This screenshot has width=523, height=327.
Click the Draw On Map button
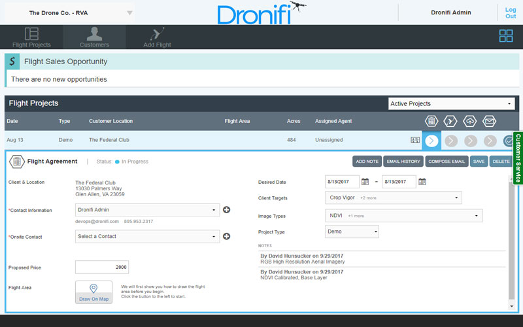[93, 292]
